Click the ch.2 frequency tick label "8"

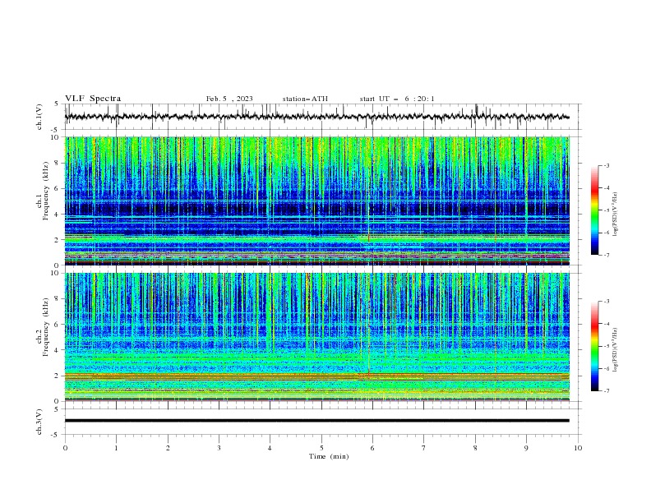coord(57,299)
